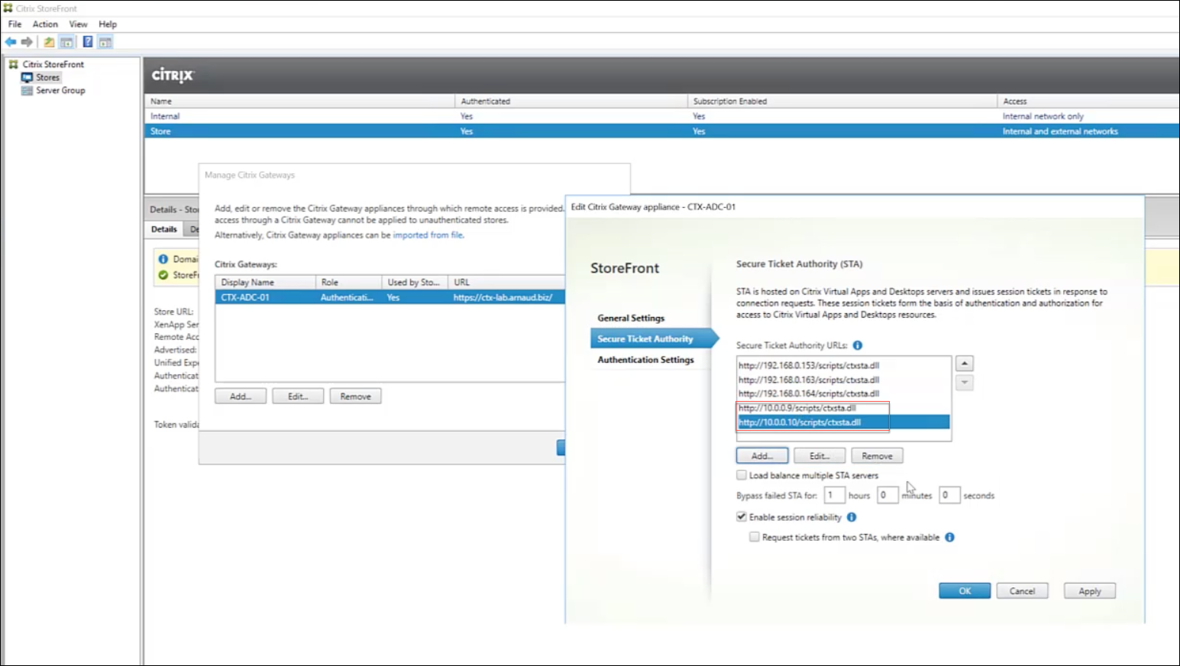Click Add in Manage Citrix Gateways

click(x=241, y=396)
